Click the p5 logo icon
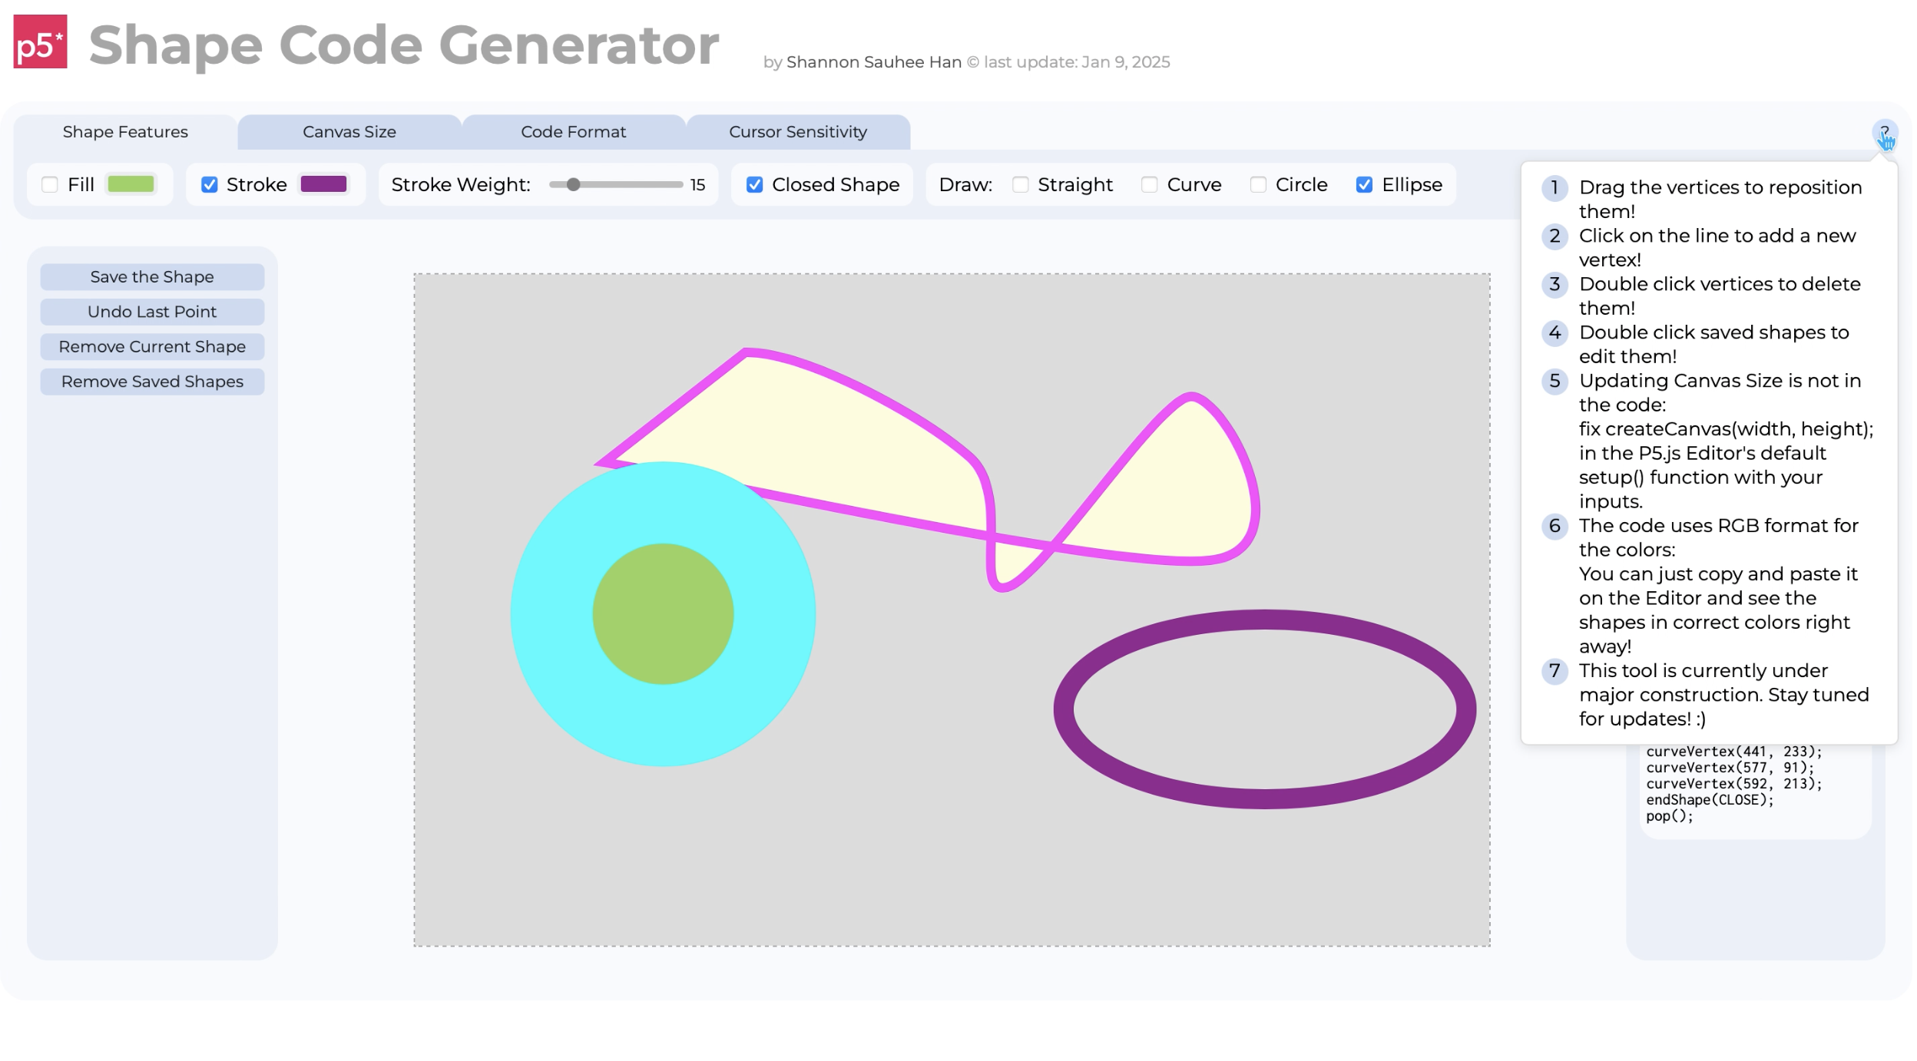This screenshot has height=1061, width=1917. pos(40,42)
